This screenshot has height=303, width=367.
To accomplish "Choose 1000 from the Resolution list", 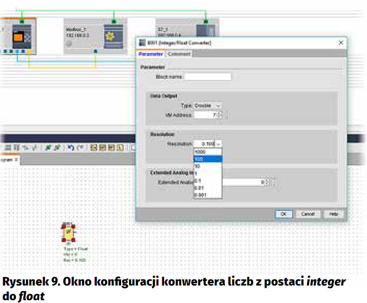I will 200,152.
